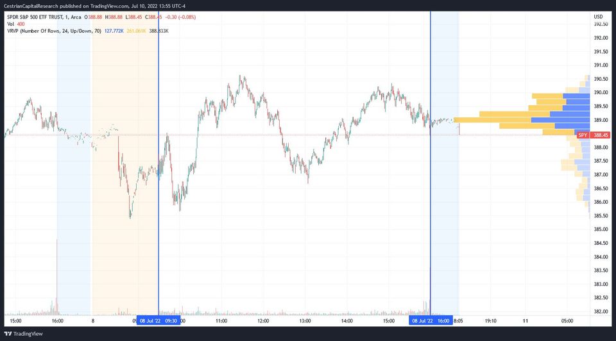
Task: Open the VRVP indicator legend entry
Action: [54, 31]
